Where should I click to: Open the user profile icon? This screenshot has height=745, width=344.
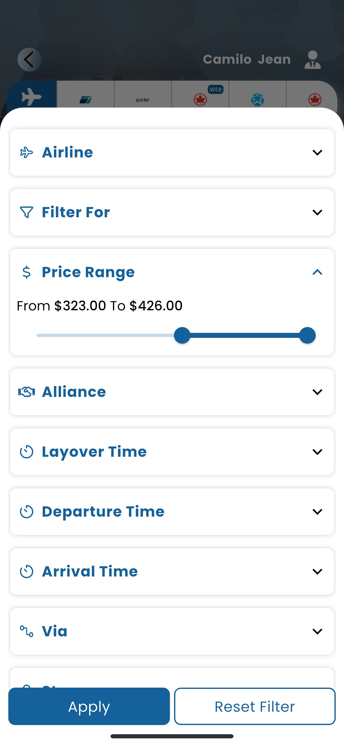point(312,60)
